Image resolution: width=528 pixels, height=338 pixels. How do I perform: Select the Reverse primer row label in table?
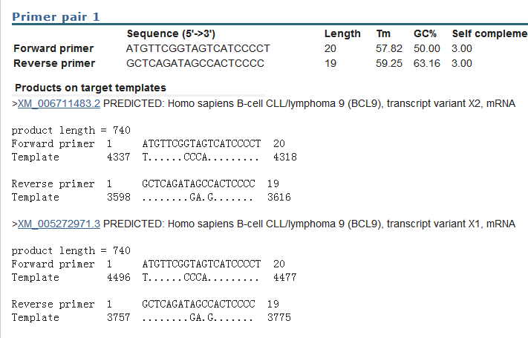(53, 63)
